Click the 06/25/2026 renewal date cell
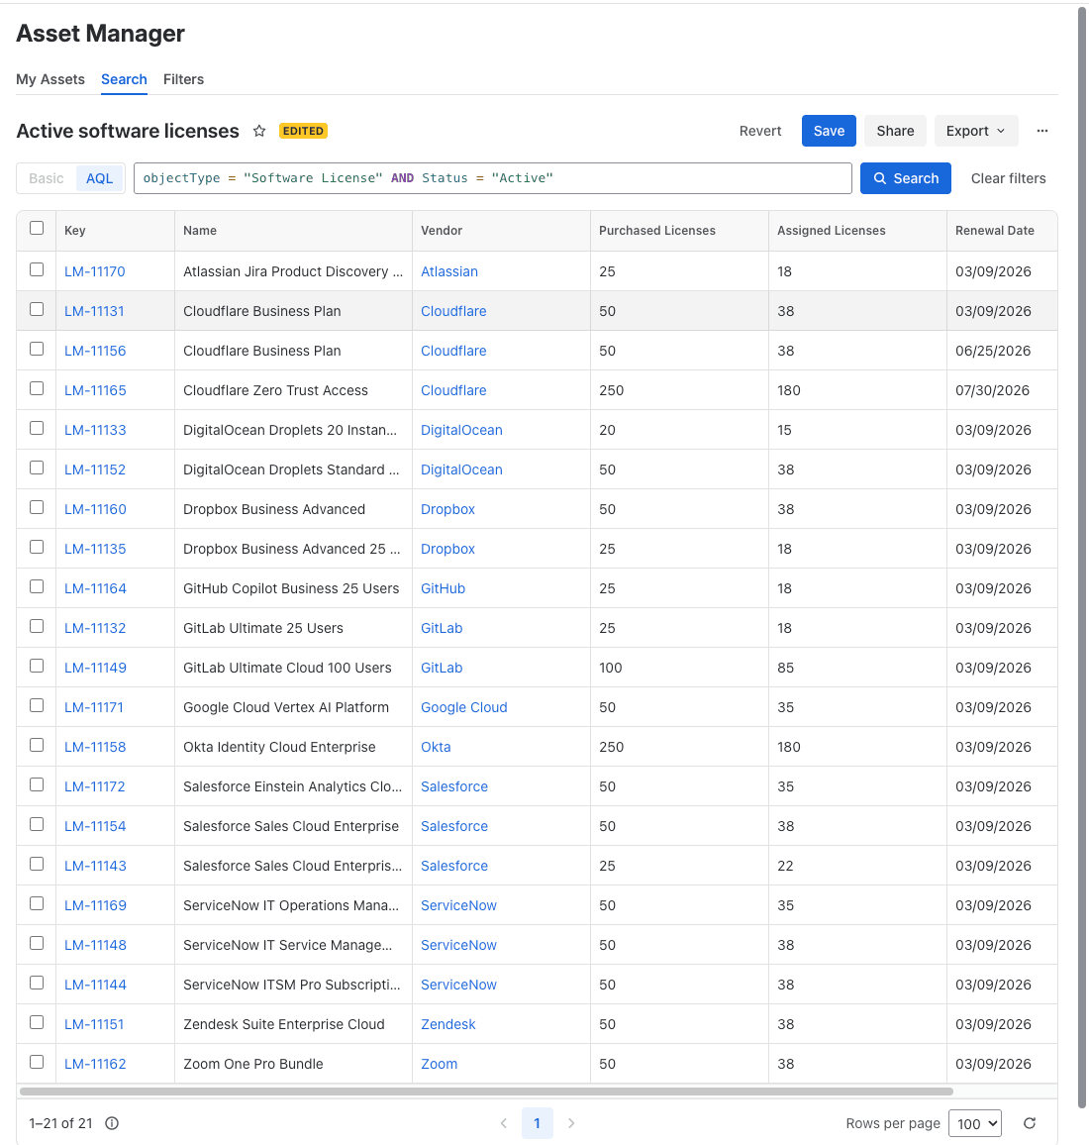 coord(993,352)
